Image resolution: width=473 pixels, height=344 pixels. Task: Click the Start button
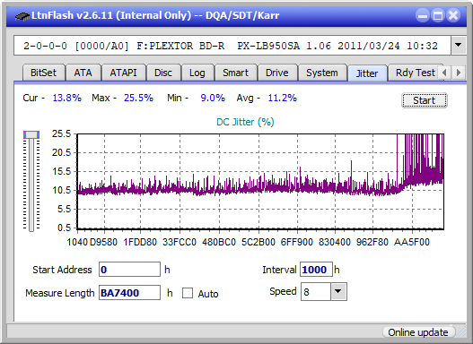pos(425,100)
